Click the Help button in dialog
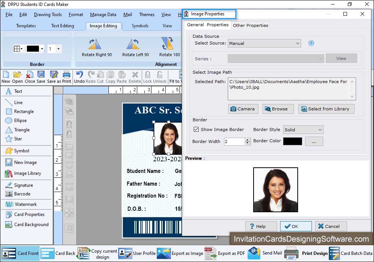 (261, 226)
